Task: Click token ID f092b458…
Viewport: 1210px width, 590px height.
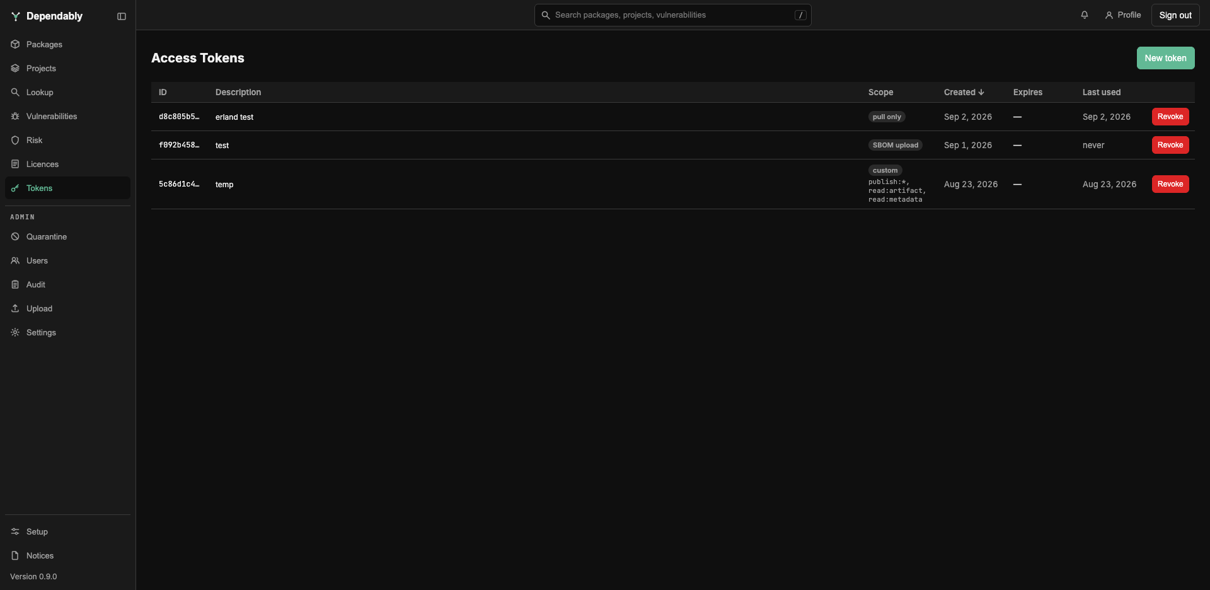Action: pos(179,145)
